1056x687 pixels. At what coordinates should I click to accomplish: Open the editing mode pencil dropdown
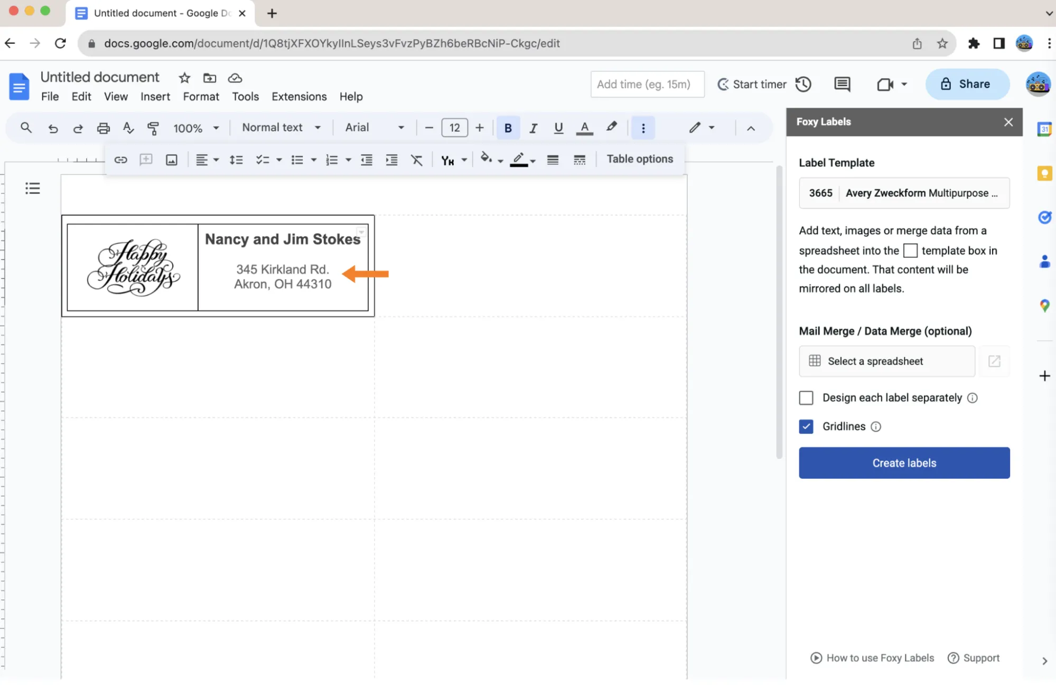(701, 128)
